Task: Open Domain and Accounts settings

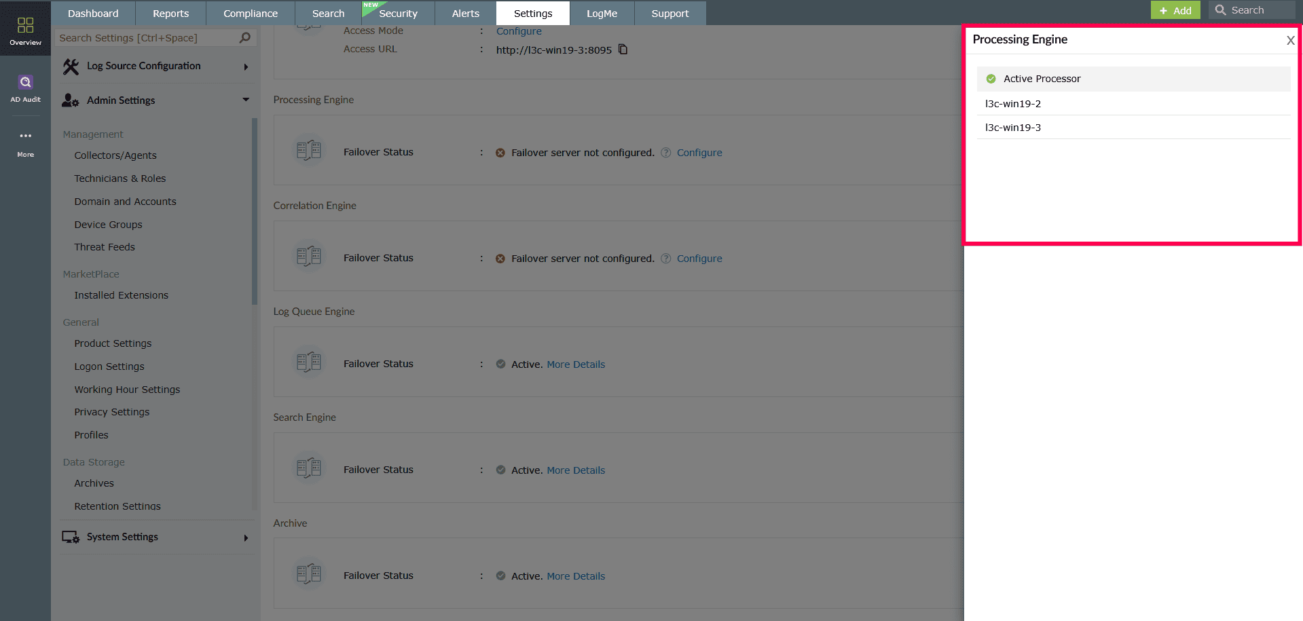Action: (125, 202)
